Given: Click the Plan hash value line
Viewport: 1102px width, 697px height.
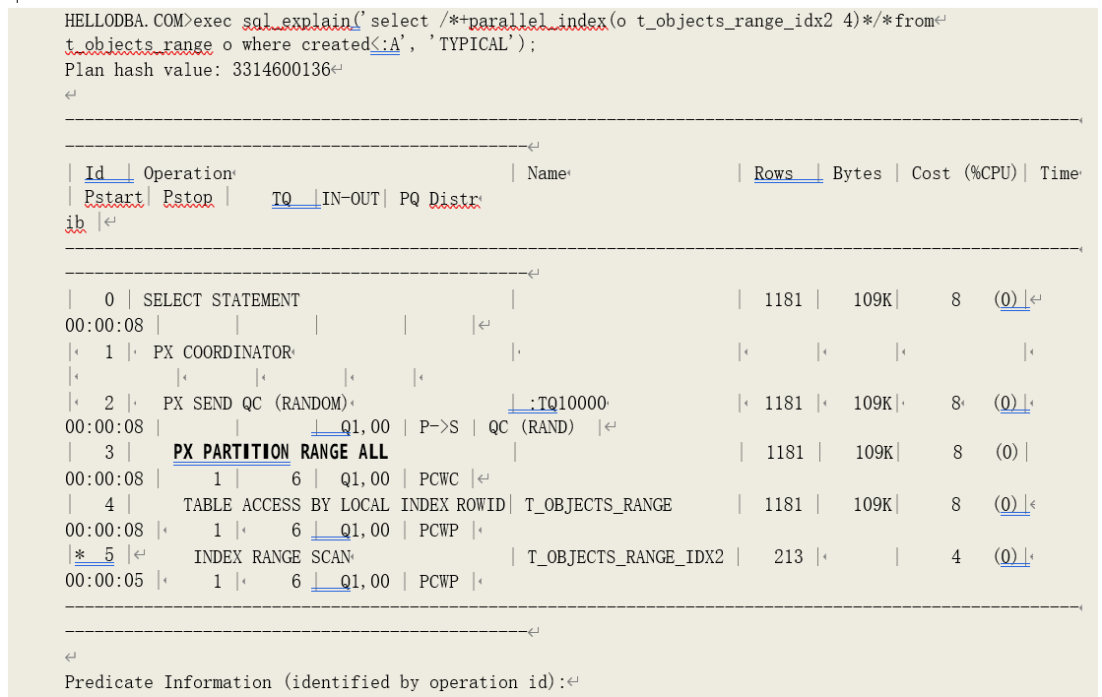Looking at the screenshot, I should 197,70.
